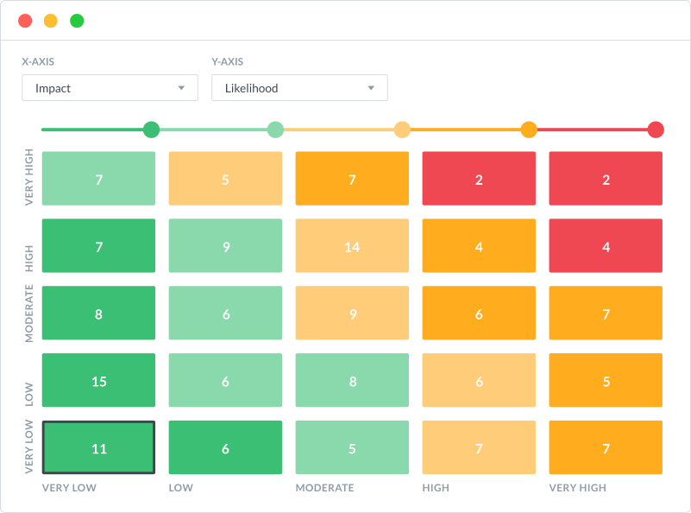
Task: Click the light green threshold handle
Action: click(x=276, y=130)
